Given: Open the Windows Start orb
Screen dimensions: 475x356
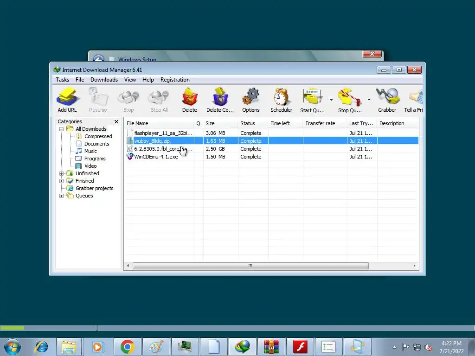Looking at the screenshot, I should pyautogui.click(x=12, y=347).
